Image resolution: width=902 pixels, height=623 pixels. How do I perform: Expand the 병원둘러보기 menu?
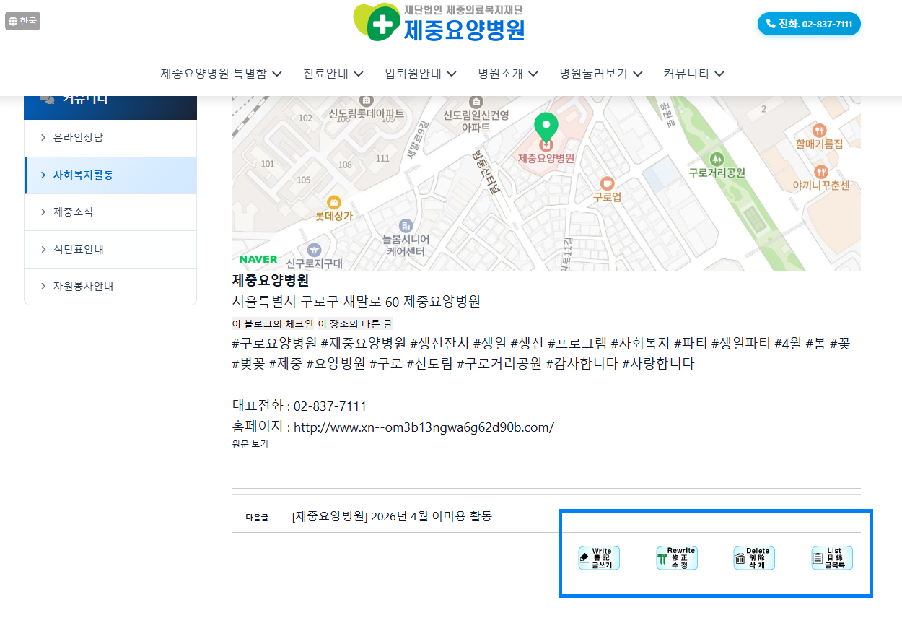pyautogui.click(x=601, y=74)
